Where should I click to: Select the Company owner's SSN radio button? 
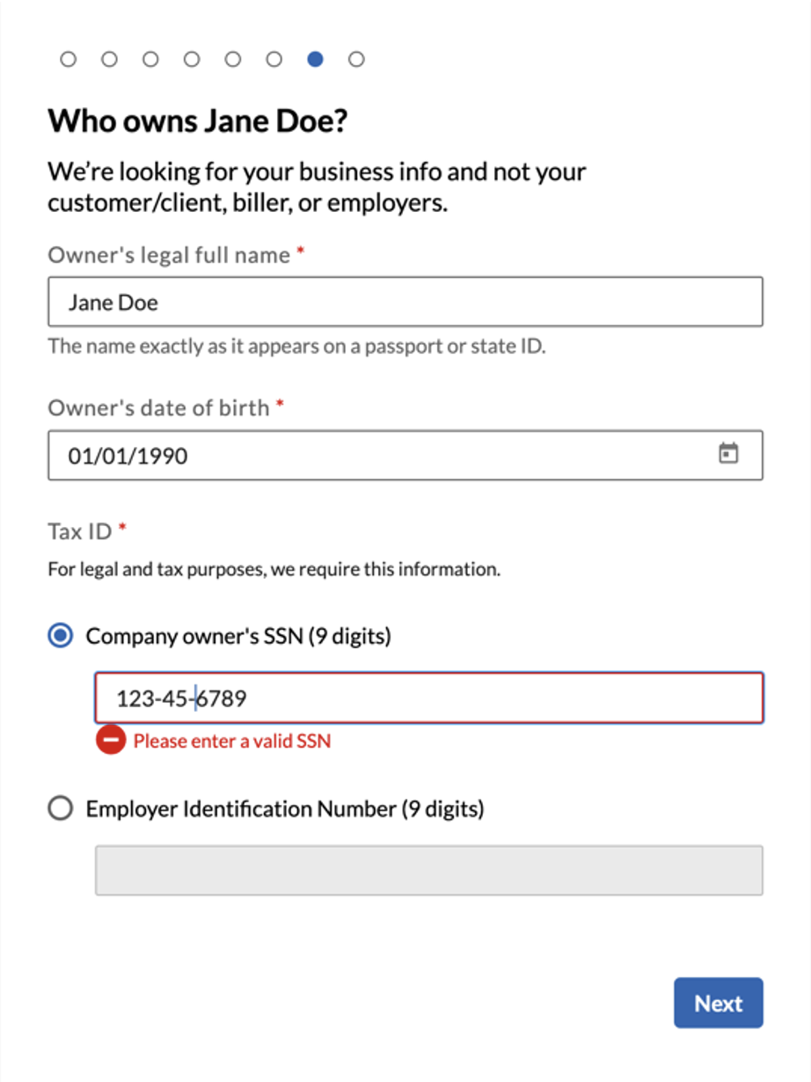coord(60,635)
